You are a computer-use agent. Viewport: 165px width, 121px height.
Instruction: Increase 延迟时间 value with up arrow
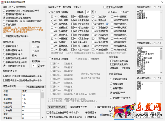point(38,65)
